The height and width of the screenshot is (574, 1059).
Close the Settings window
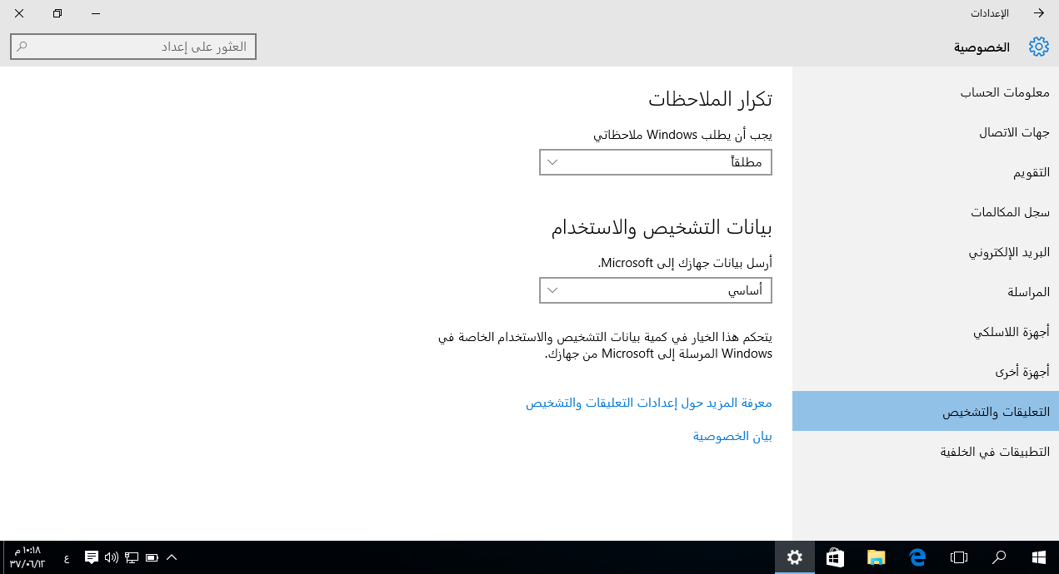[x=19, y=13]
